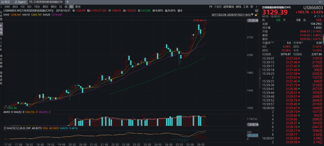Expand the left arrow beside 分时 period
The image size is (324, 146).
click(x=1, y=6)
